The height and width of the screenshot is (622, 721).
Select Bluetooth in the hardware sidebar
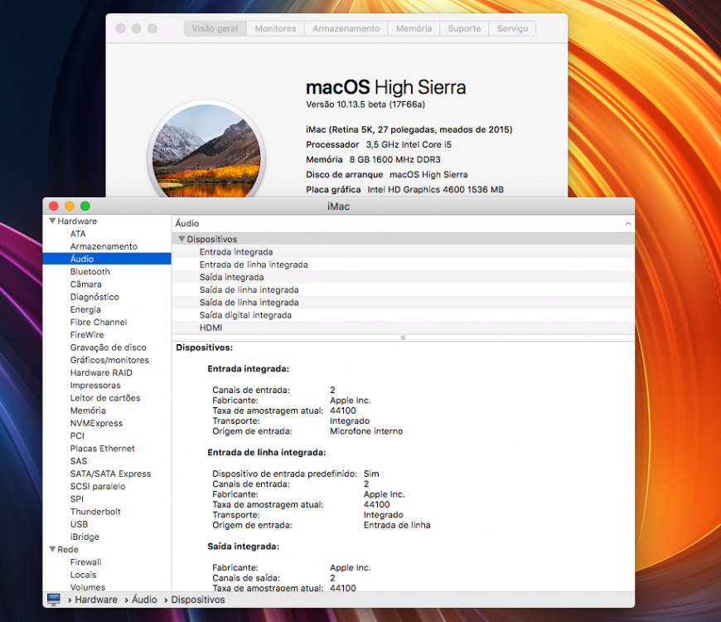(90, 271)
